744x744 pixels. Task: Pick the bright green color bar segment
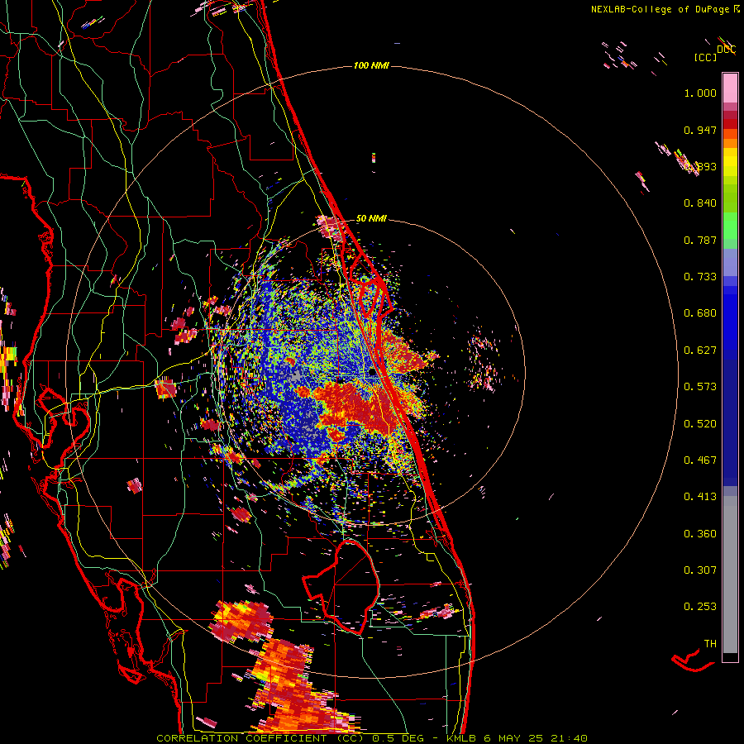tap(730, 226)
